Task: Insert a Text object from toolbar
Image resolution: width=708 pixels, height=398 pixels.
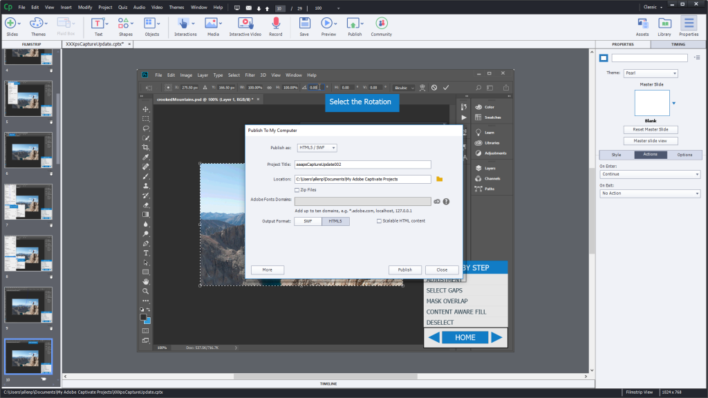Action: click(x=98, y=24)
